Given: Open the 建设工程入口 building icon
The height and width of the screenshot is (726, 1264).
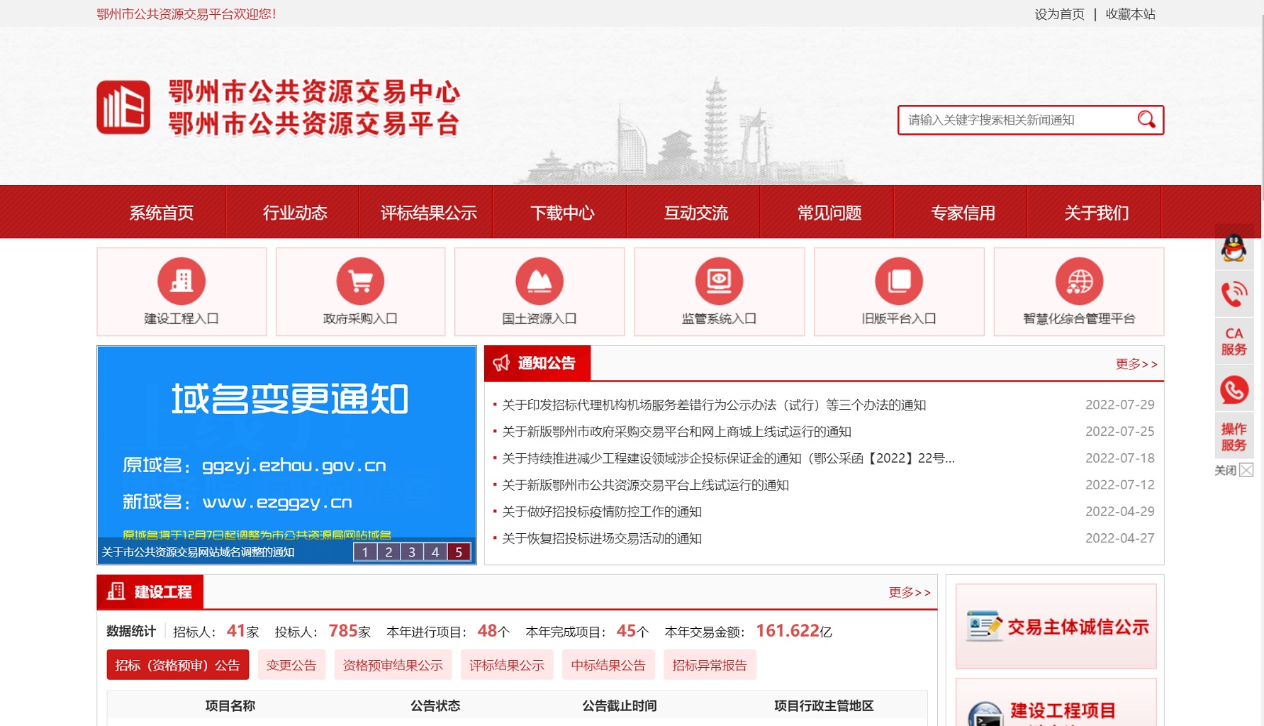Looking at the screenshot, I should coord(181,281).
